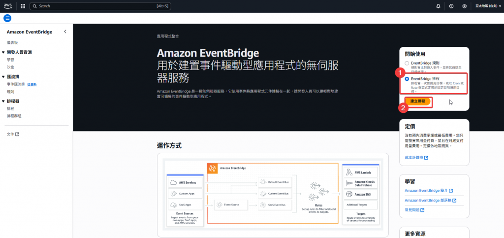The image size is (504, 238).
Task: Open 事件匯流排 in the sidebar
Action: click(16, 84)
